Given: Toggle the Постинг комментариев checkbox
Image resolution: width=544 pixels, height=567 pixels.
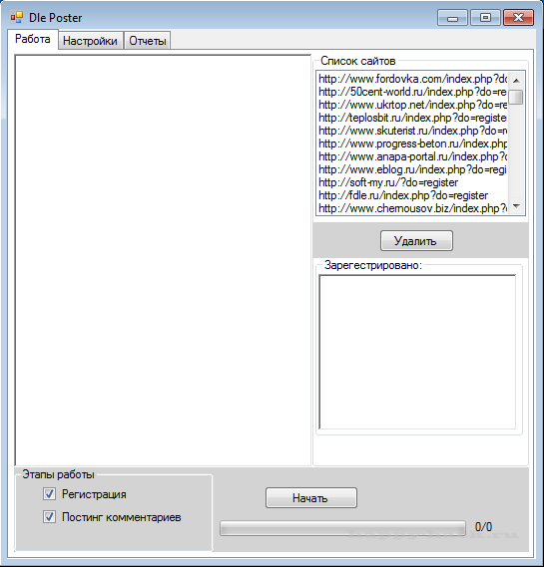Looking at the screenshot, I should coord(49,517).
